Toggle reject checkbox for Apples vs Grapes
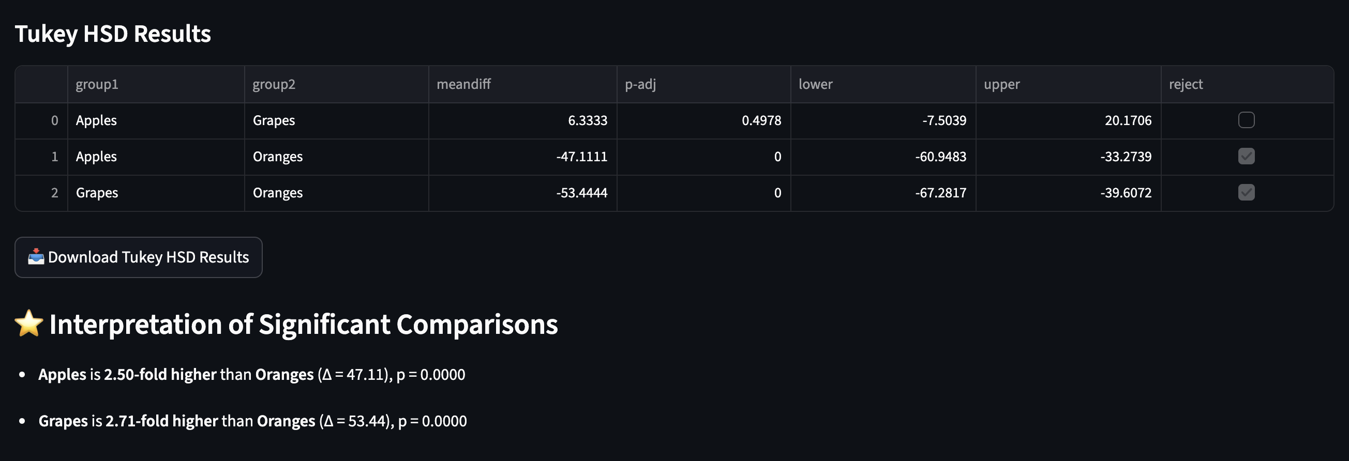Screen dimensions: 1349x461 point(1246,120)
